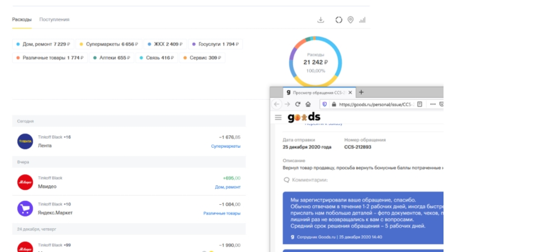This screenshot has width=533, height=252.
Task: Open a new browser tab with plus
Action: coord(361,92)
